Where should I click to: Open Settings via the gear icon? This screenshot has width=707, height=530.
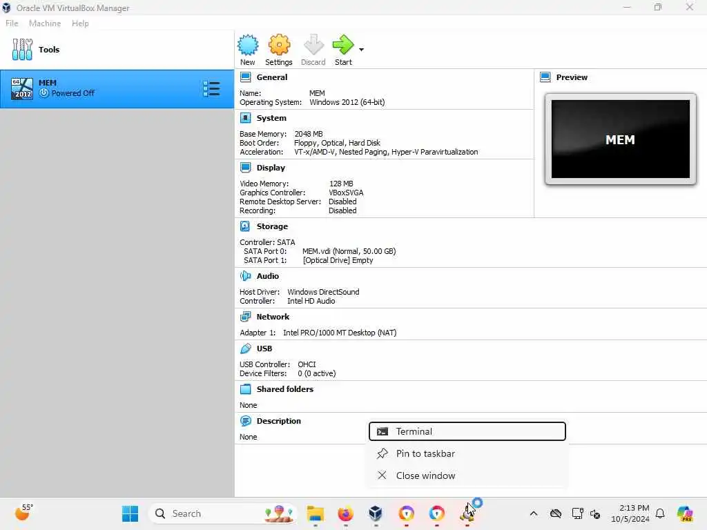pos(279,45)
